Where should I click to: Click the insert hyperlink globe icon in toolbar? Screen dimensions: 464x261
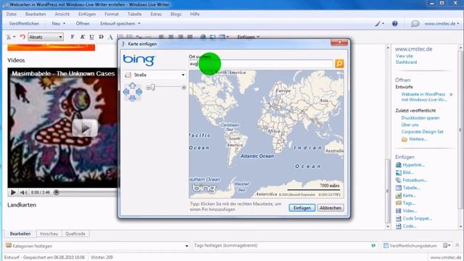(203, 37)
